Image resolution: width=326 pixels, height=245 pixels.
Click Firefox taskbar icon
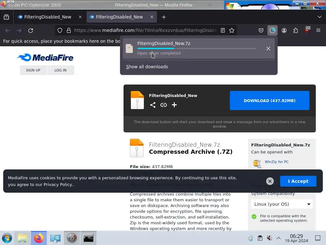pyautogui.click(x=39, y=238)
